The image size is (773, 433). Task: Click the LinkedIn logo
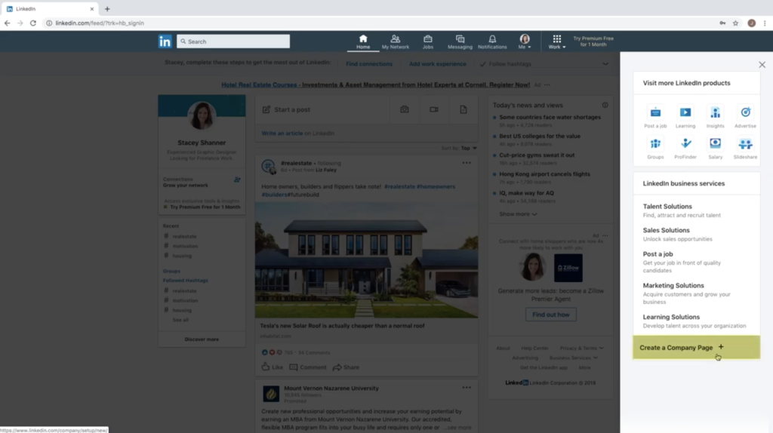point(165,41)
